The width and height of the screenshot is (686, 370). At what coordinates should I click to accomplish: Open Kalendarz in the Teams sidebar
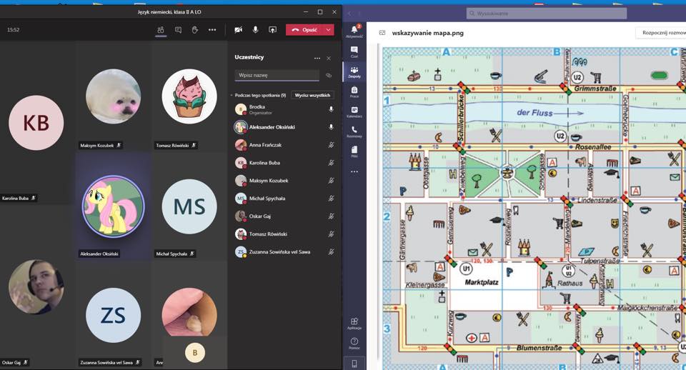pos(354,111)
